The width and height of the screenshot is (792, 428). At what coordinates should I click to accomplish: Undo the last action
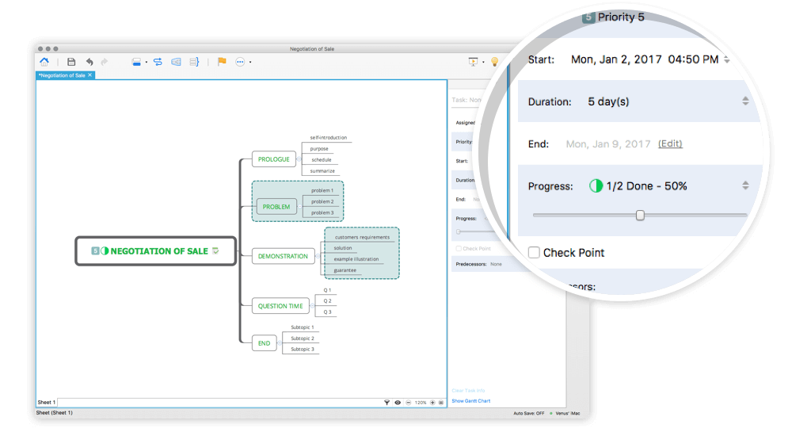coord(89,62)
